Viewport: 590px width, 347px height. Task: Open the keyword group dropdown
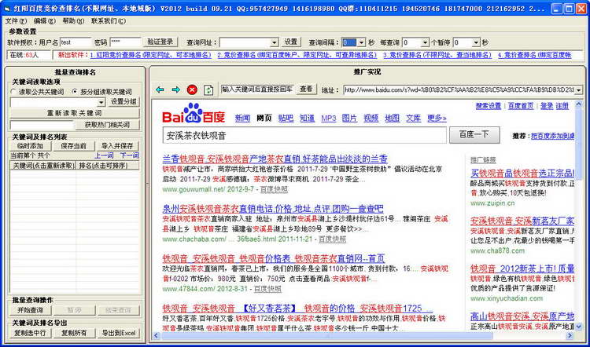(101, 102)
